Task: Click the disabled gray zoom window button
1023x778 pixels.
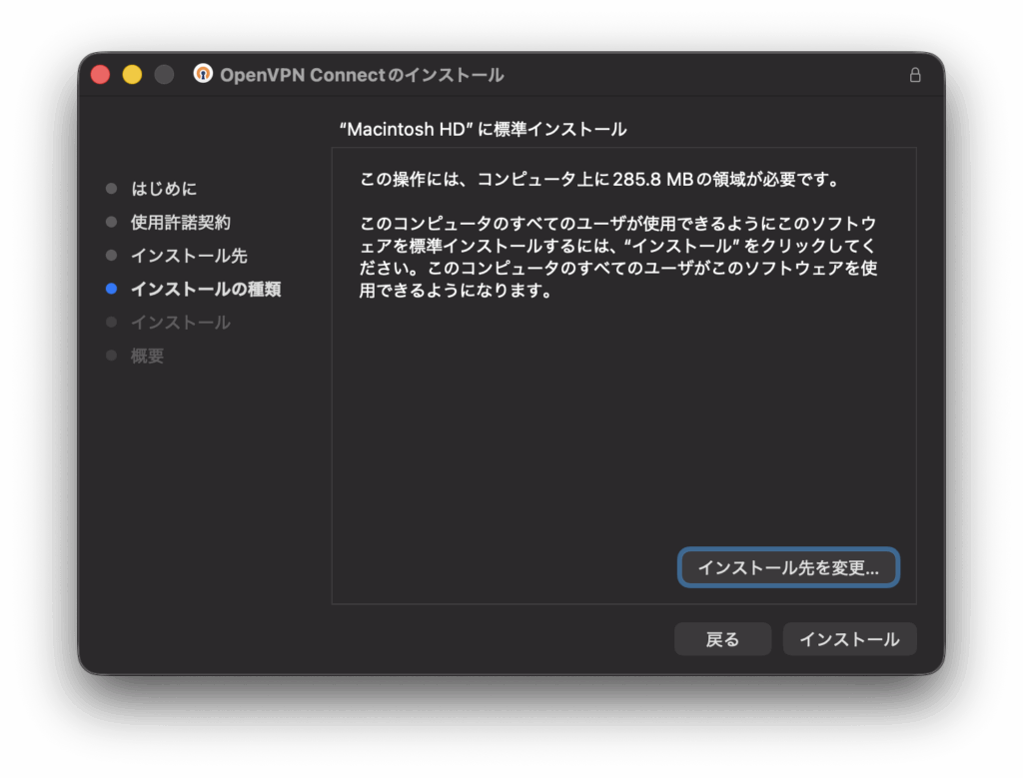Action: [x=164, y=75]
